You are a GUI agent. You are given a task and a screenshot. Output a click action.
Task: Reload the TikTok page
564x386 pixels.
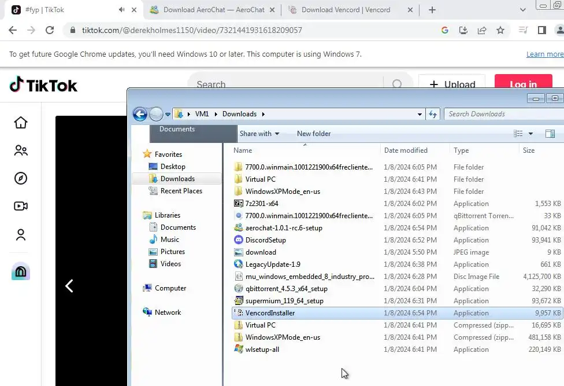[x=50, y=30]
